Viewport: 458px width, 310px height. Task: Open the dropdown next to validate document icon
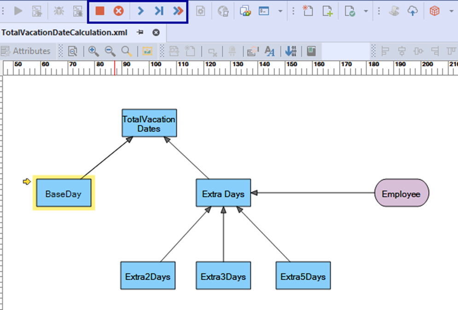(x=365, y=11)
